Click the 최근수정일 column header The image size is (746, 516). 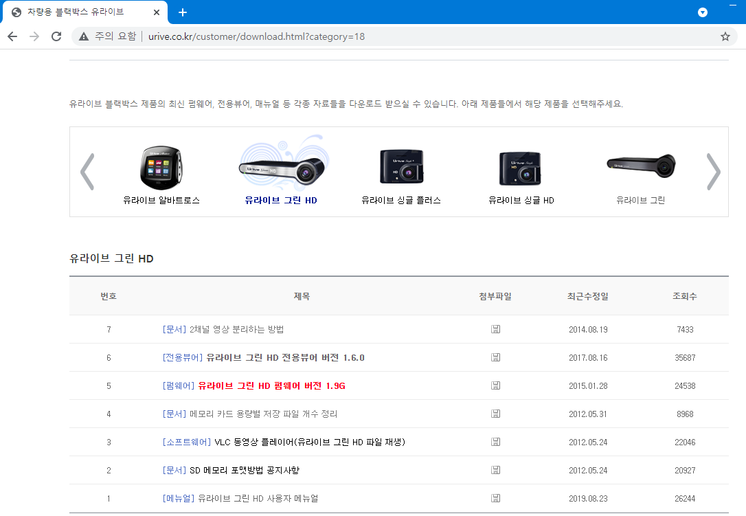588,296
